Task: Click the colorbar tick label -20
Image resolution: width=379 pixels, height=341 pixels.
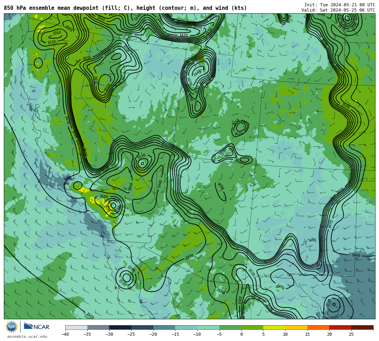Action: [153, 334]
